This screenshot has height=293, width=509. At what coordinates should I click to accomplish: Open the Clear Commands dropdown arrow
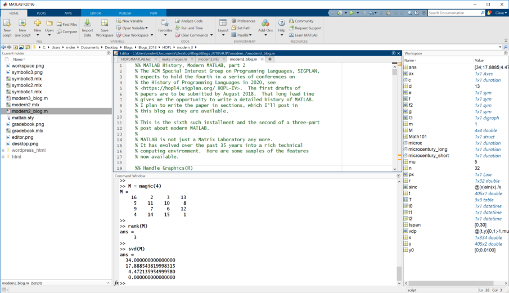(211, 35)
